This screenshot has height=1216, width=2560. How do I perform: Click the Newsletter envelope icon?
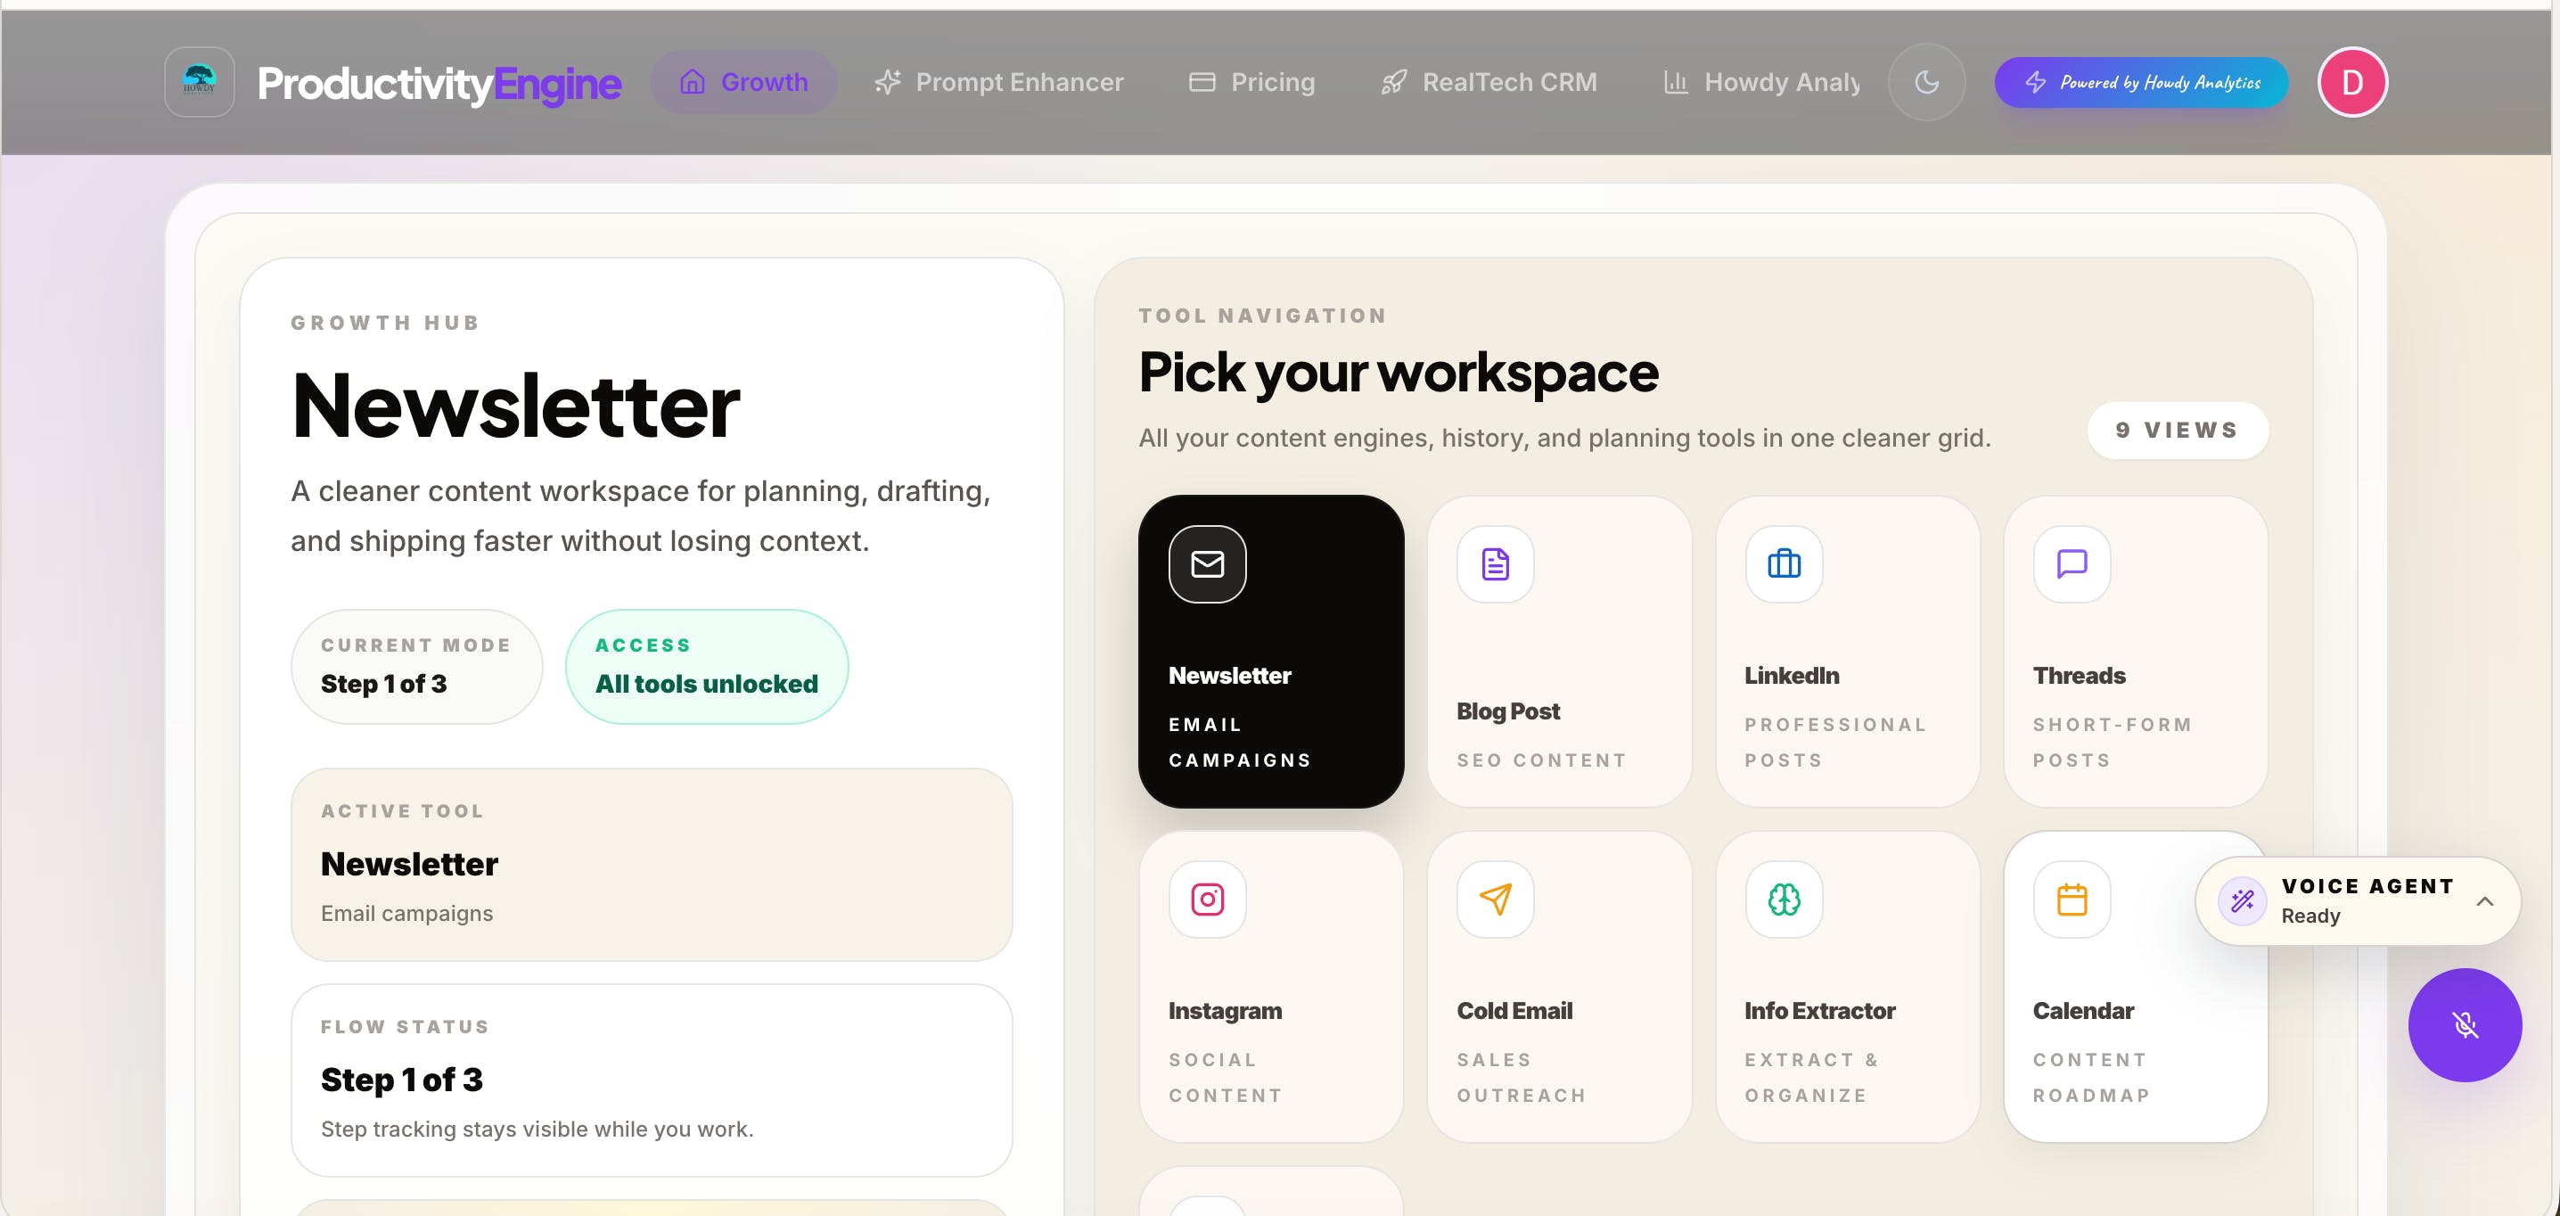point(1206,563)
